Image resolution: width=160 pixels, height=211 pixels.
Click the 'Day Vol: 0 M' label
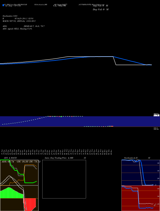pos(100,10)
